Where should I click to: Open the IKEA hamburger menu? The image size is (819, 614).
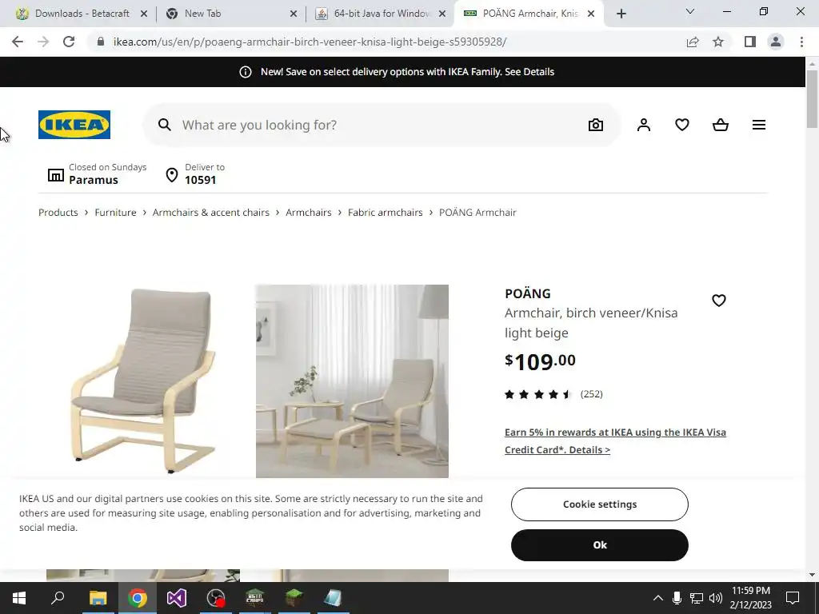point(759,125)
